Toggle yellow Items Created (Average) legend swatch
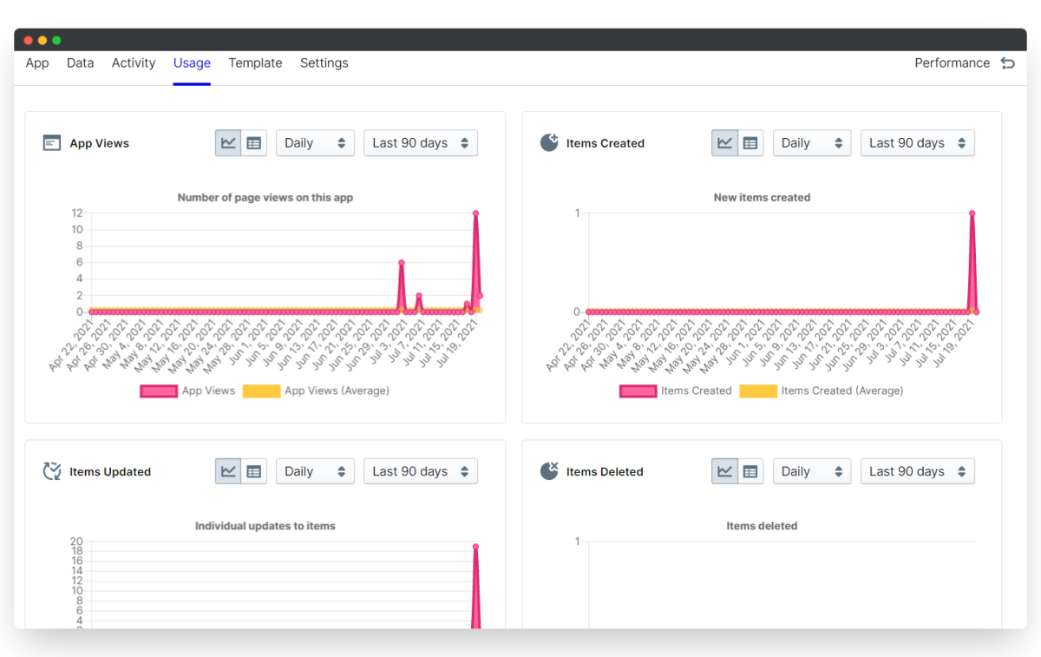 [758, 391]
